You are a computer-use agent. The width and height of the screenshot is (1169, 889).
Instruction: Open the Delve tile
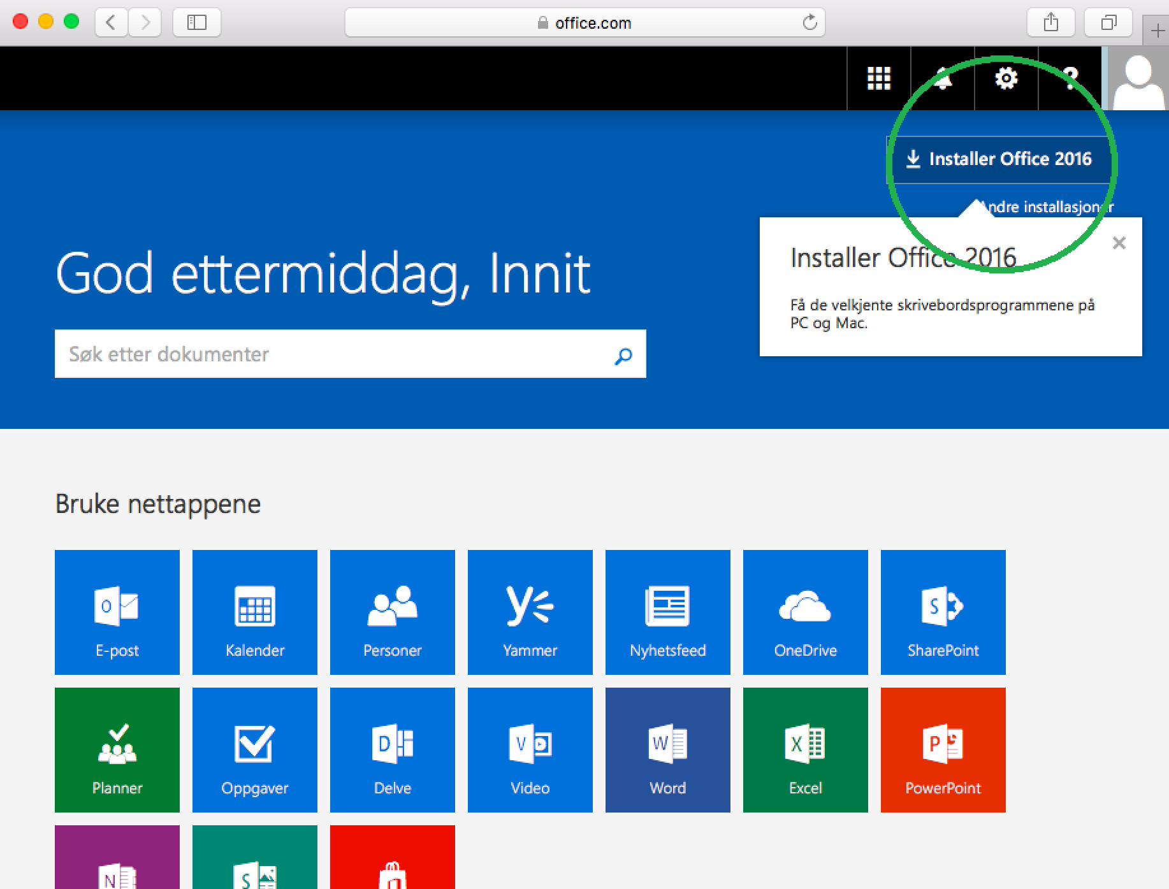tap(393, 749)
